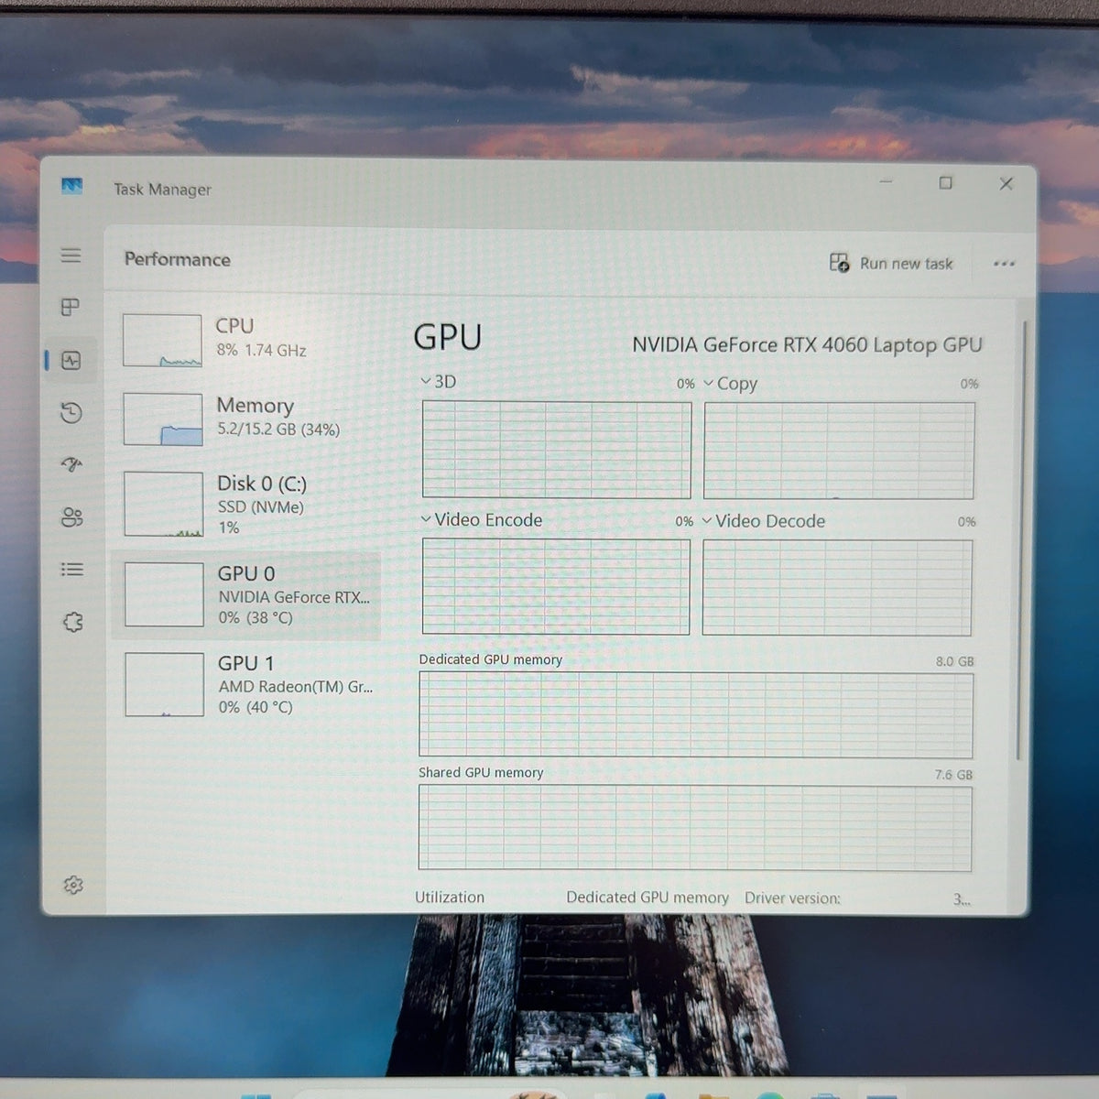This screenshot has height=1099, width=1099.
Task: Click the "5.2/15.2 GB (34%)" memory text
Action: (x=278, y=429)
